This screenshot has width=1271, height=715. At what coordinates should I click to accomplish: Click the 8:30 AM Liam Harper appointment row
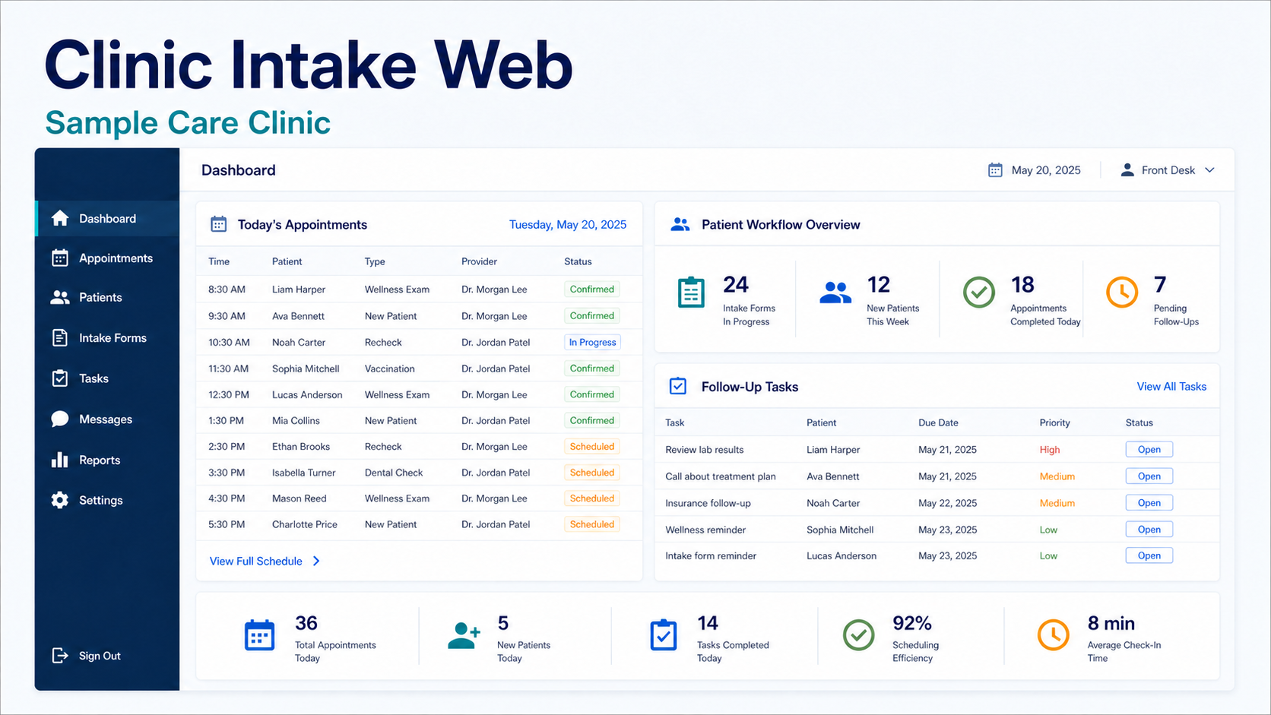419,289
